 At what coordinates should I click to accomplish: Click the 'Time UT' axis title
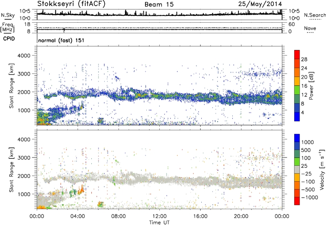pyautogui.click(x=159, y=223)
